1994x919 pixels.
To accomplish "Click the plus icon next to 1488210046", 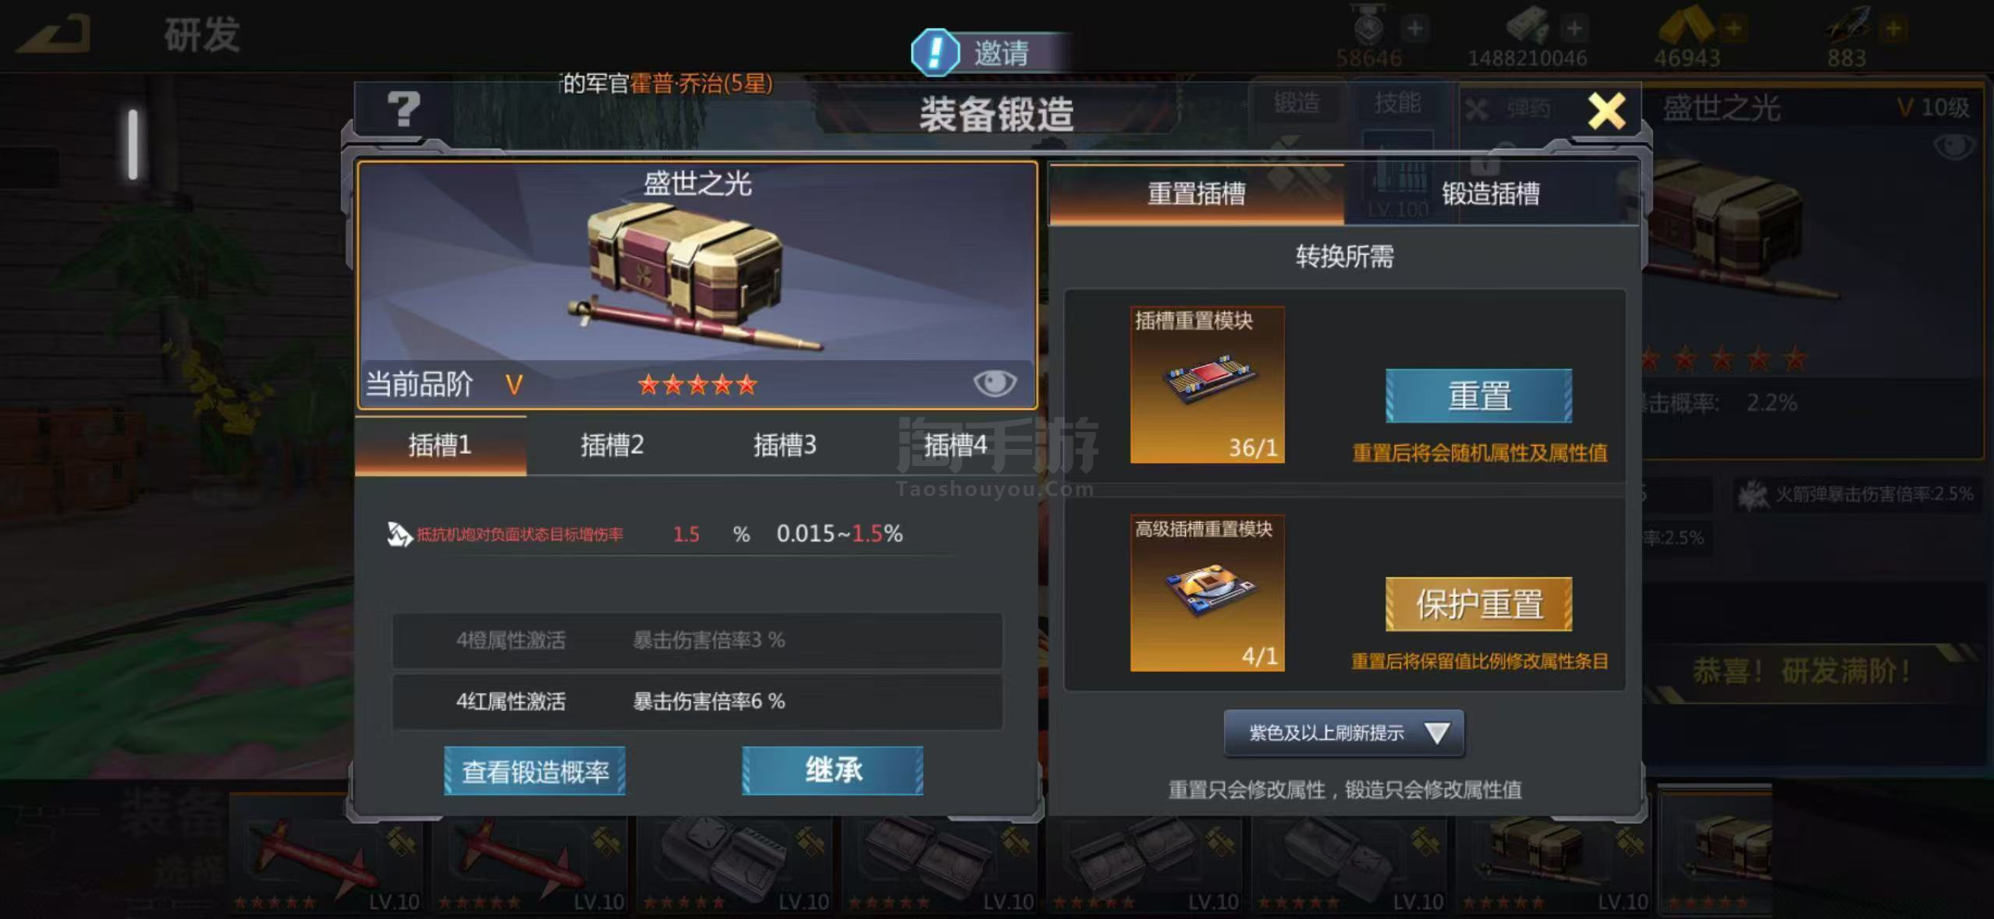I will click(1574, 29).
